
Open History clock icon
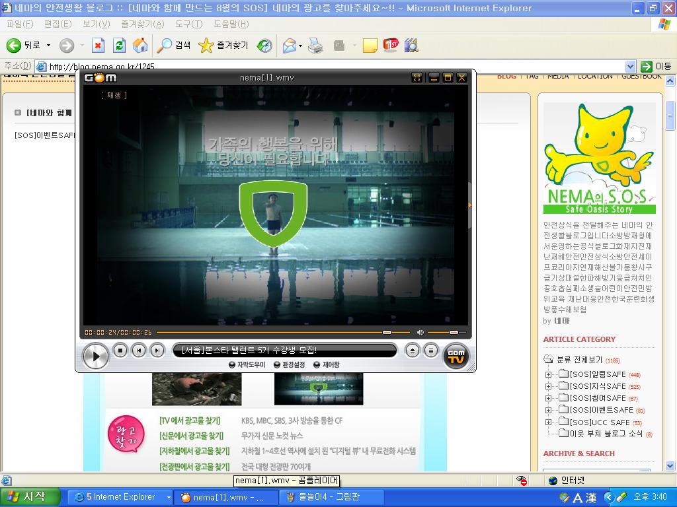(x=264, y=46)
